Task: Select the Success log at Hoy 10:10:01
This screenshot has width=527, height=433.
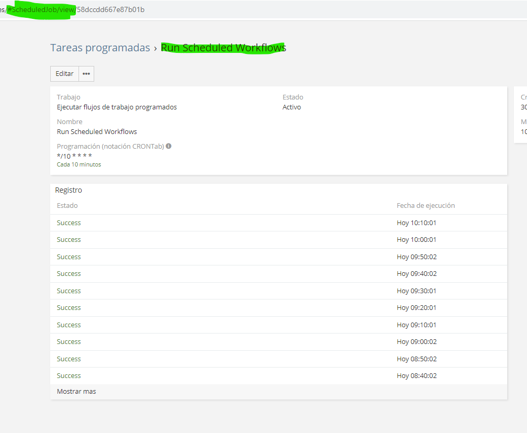Action: point(69,223)
